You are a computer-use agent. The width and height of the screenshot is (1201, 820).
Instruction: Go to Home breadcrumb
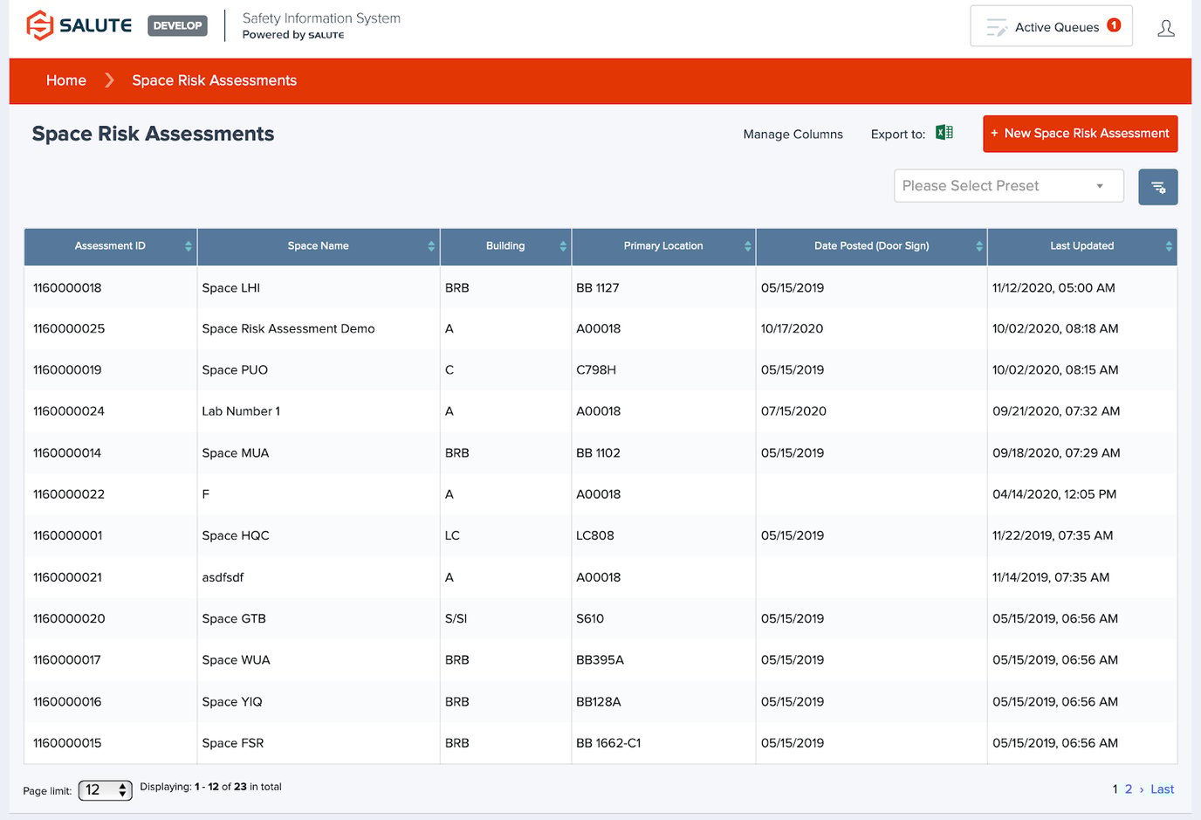tap(66, 80)
